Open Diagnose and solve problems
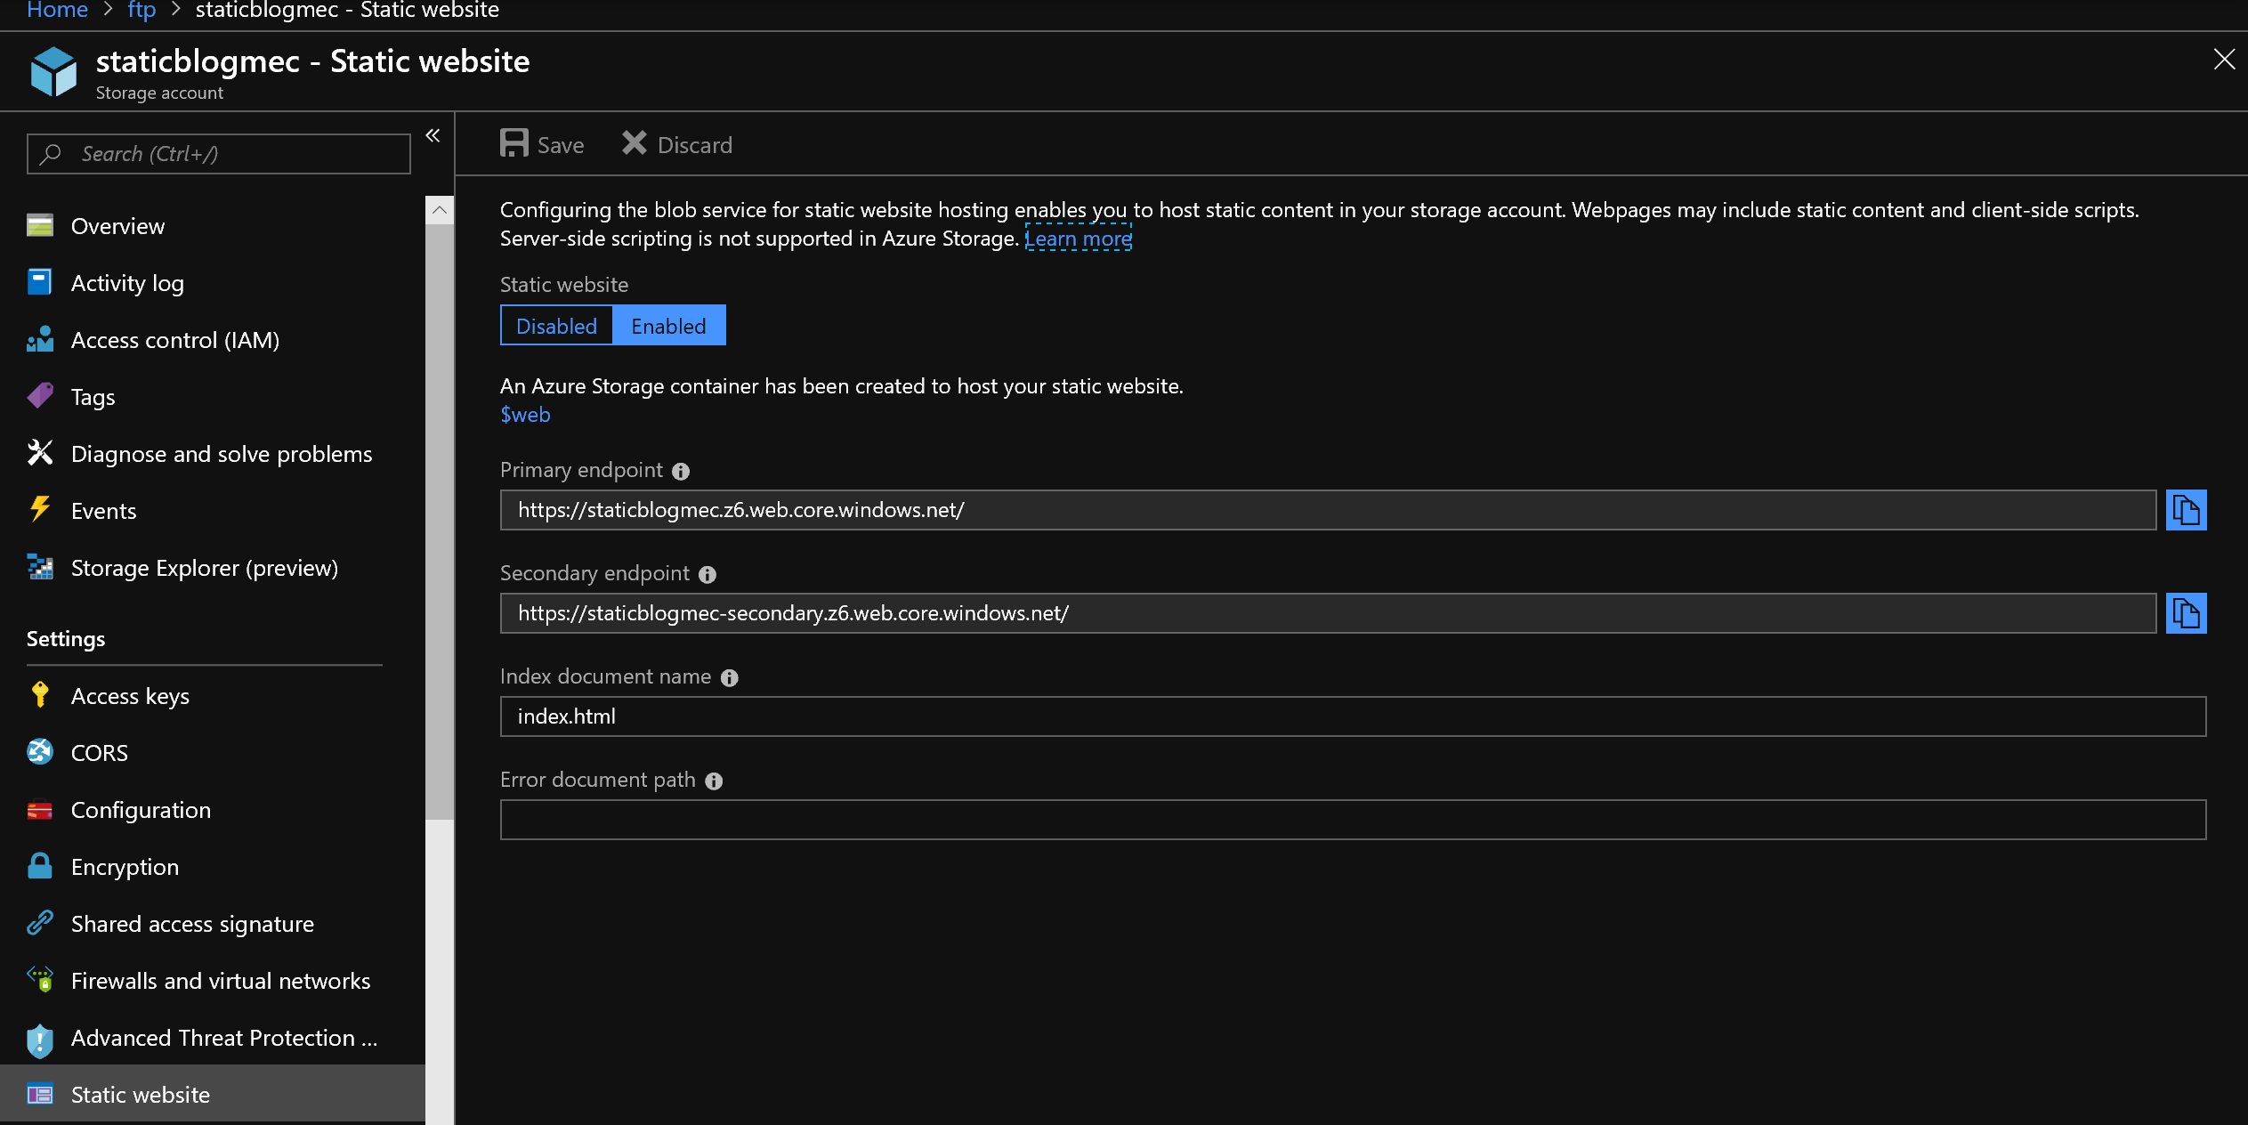2248x1125 pixels. coord(213,454)
